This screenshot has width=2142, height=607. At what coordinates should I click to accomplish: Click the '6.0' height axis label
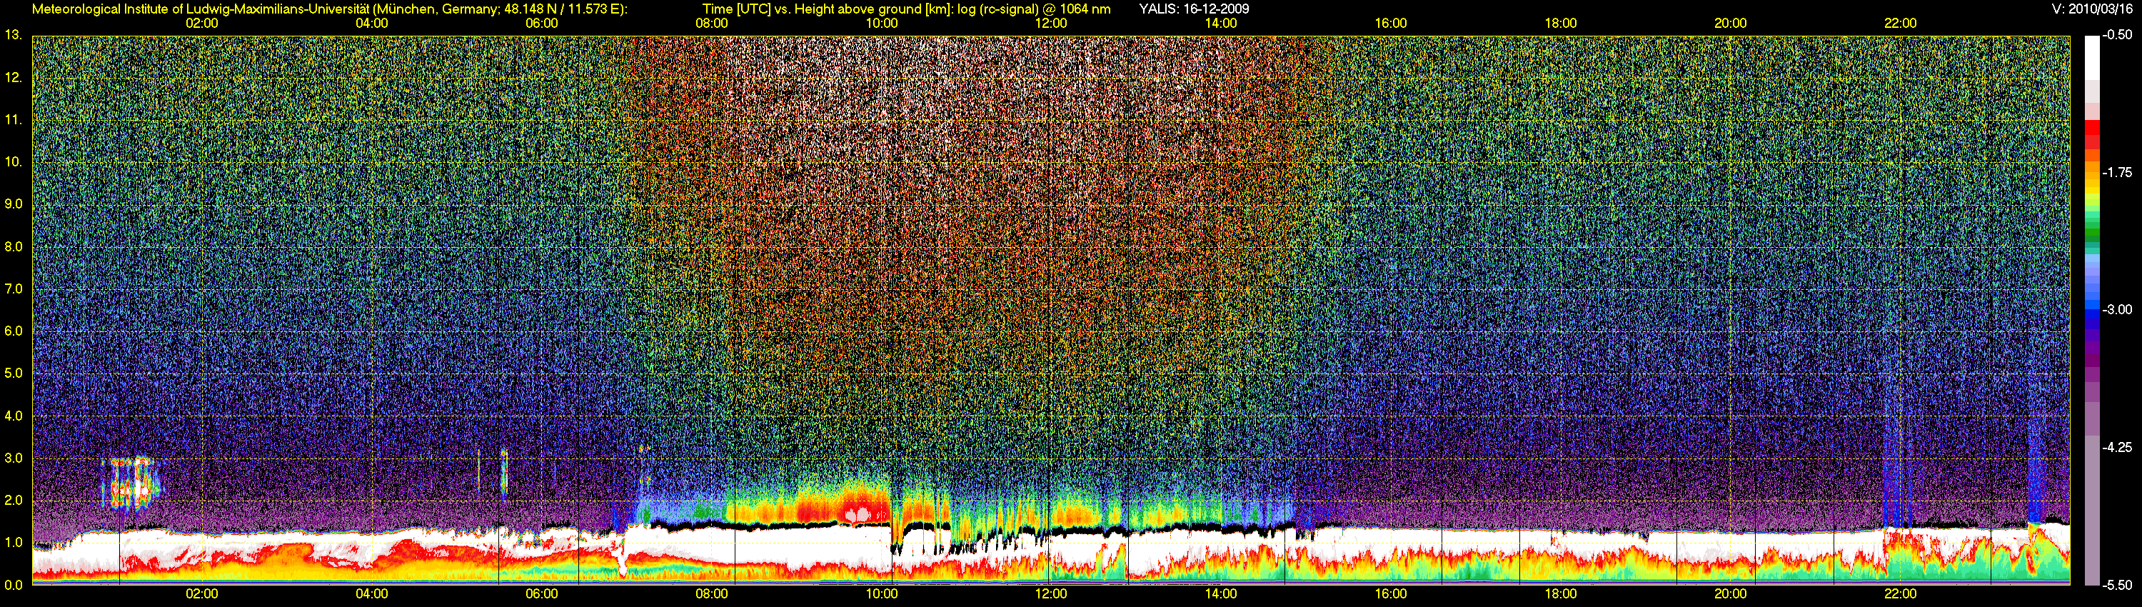click(14, 331)
